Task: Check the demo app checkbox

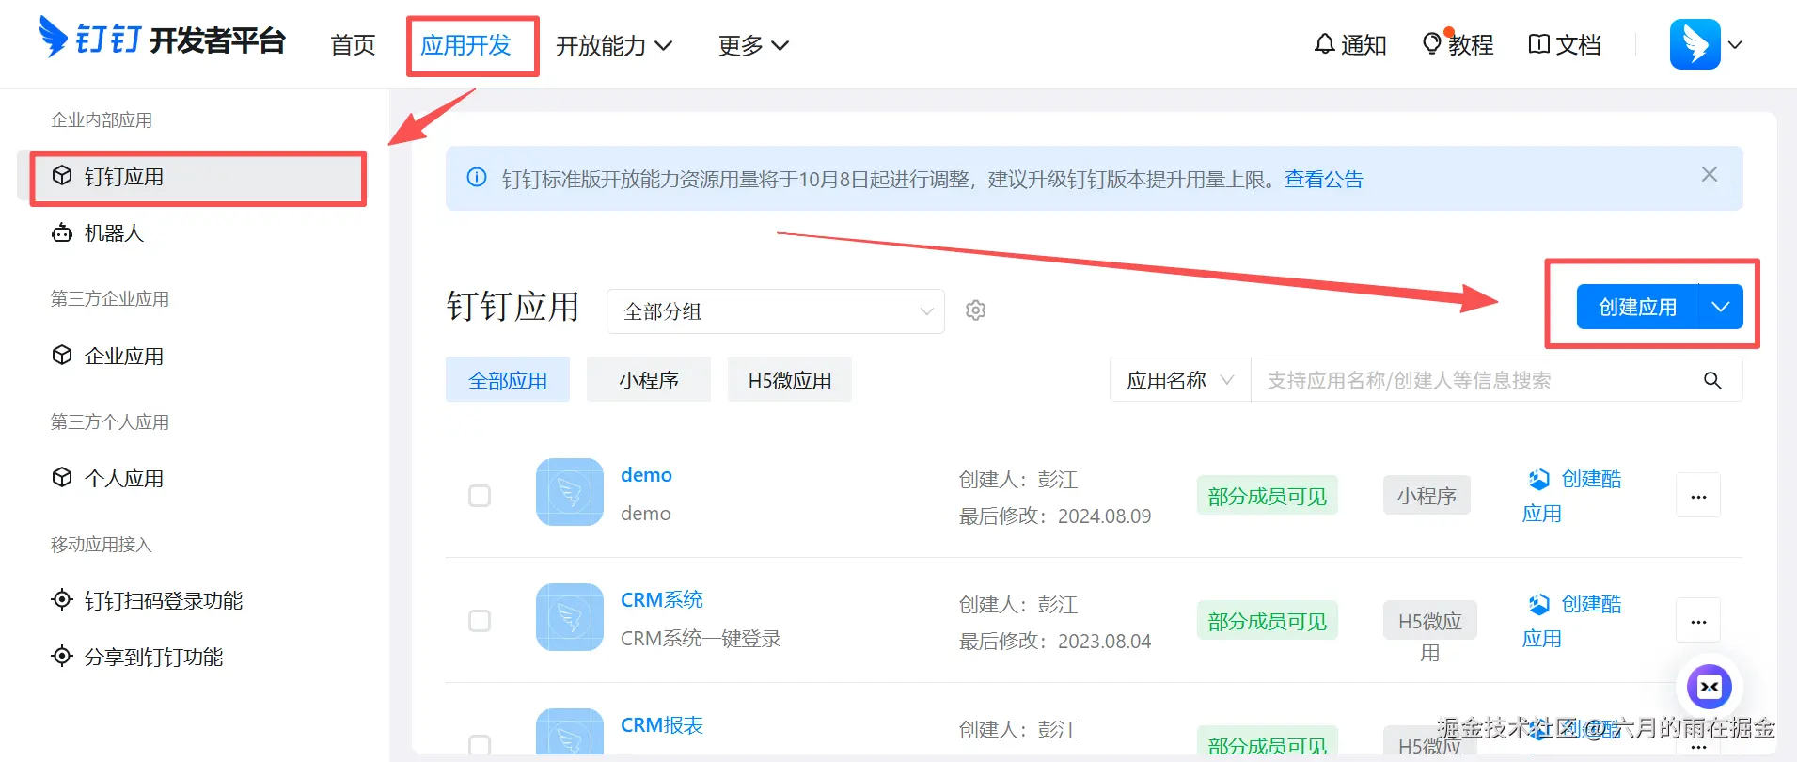Action: 480,496
